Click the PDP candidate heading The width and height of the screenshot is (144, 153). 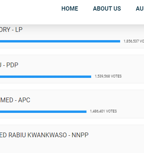coord(9,65)
